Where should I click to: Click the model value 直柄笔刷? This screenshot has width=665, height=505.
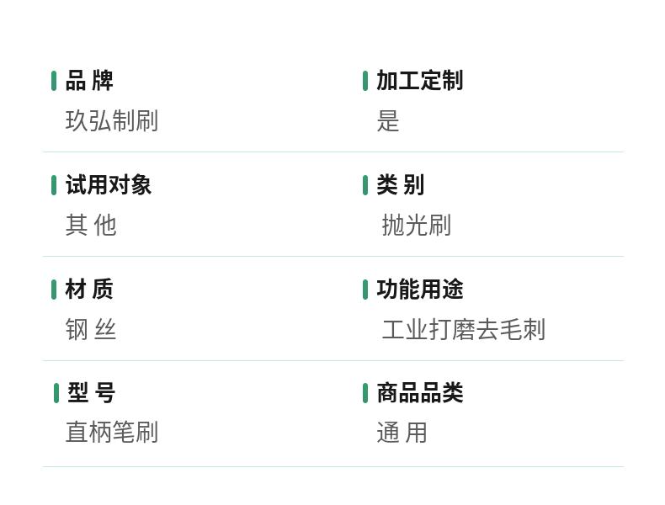pyautogui.click(x=112, y=433)
